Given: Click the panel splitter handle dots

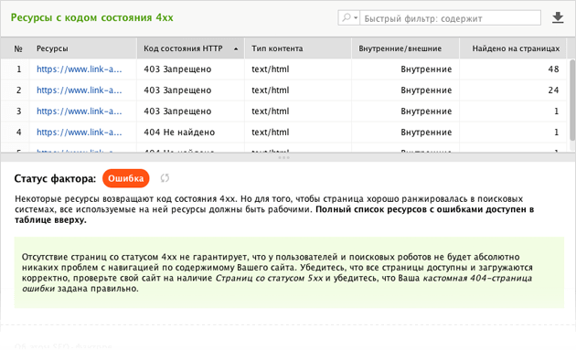Looking at the screenshot, I should coord(284,157).
